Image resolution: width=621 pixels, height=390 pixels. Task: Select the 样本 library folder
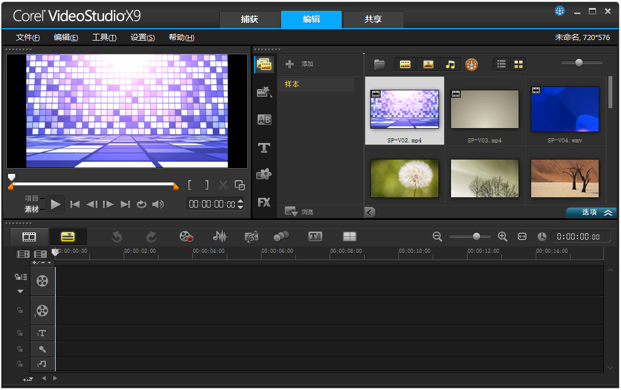[316, 84]
